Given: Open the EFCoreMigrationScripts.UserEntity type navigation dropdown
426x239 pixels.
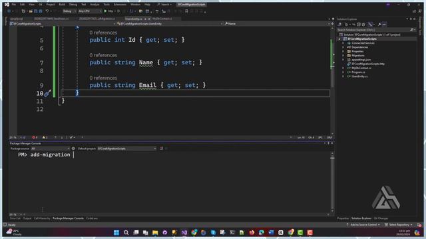Looking at the screenshot, I should point(170,24).
